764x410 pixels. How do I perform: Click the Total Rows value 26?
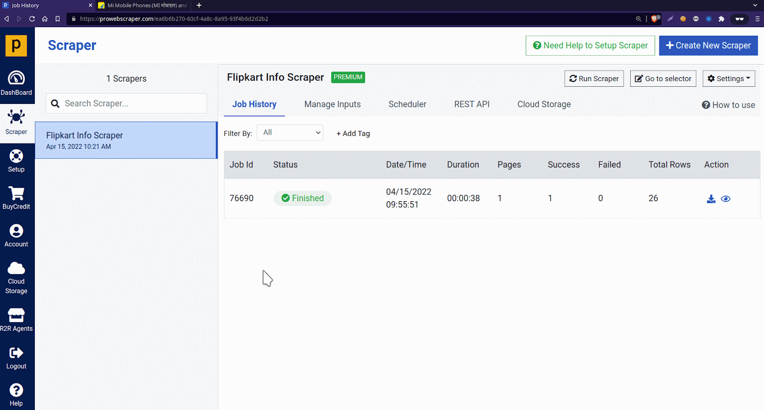click(653, 198)
